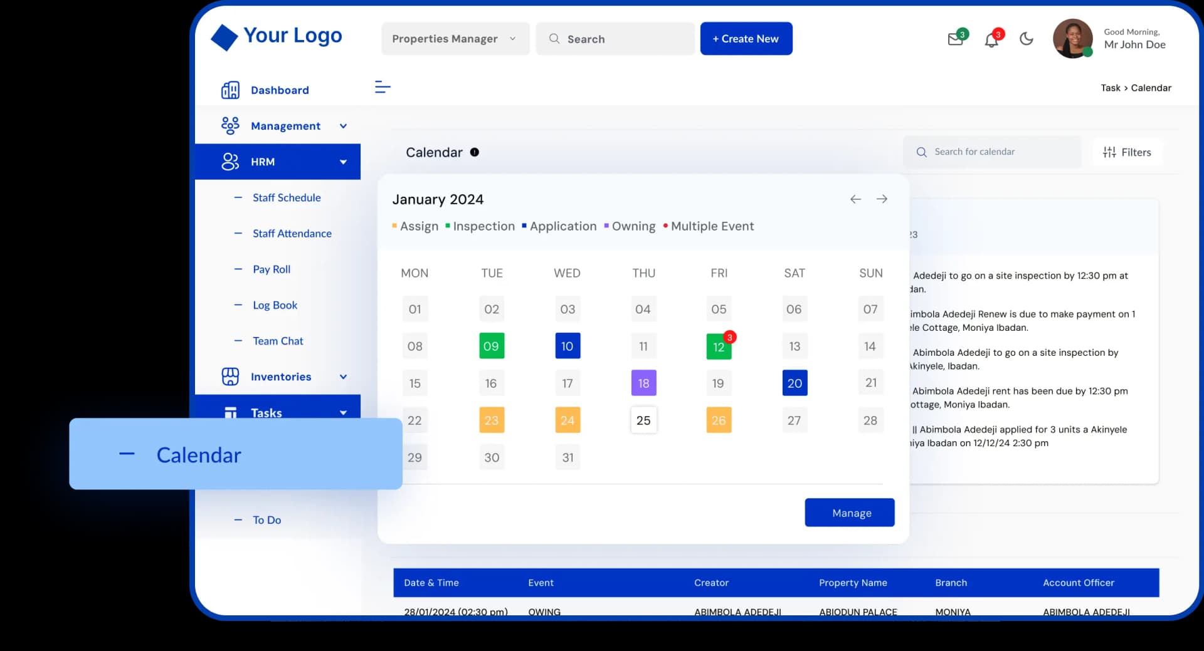The image size is (1204, 651).
Task: Select the Inventories icon
Action: [x=230, y=377]
